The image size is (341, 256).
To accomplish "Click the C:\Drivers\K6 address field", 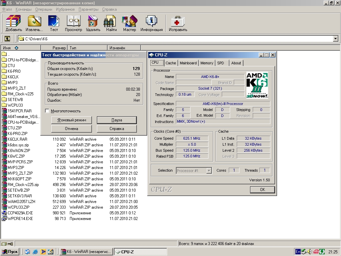I will click(x=175, y=39).
